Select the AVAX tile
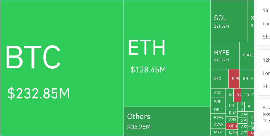 [x=219, y=125]
